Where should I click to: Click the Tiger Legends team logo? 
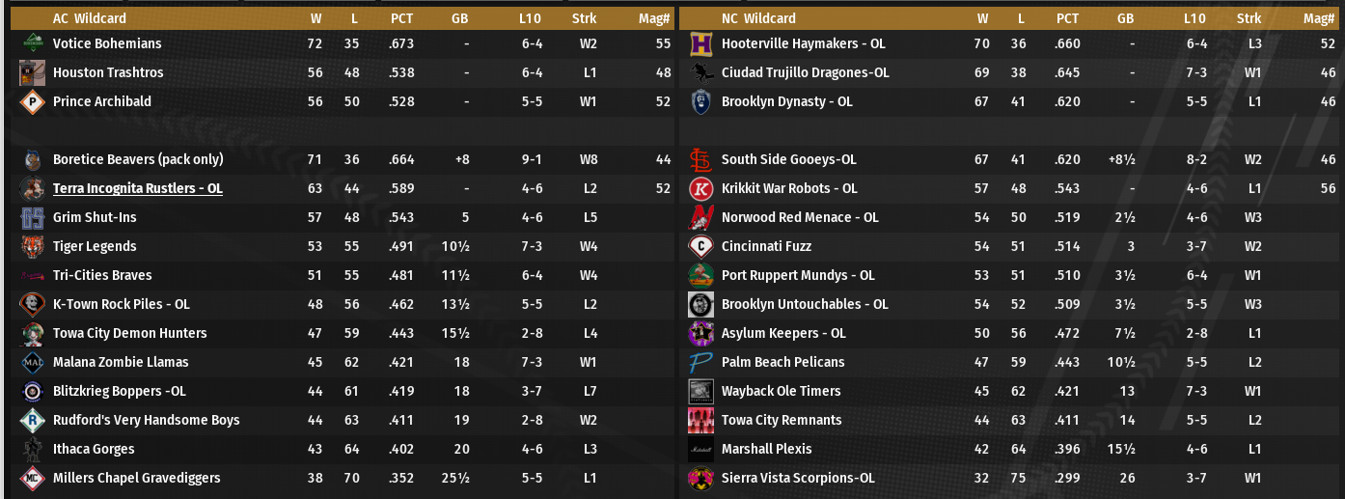coord(32,246)
